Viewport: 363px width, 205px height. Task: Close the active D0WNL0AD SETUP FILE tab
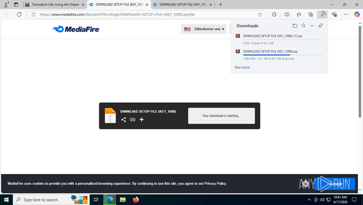pos(147,5)
